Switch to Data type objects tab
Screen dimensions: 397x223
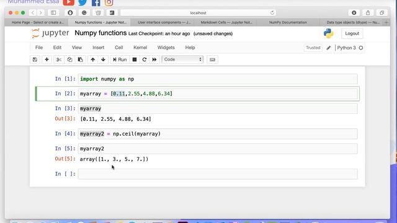353,22
